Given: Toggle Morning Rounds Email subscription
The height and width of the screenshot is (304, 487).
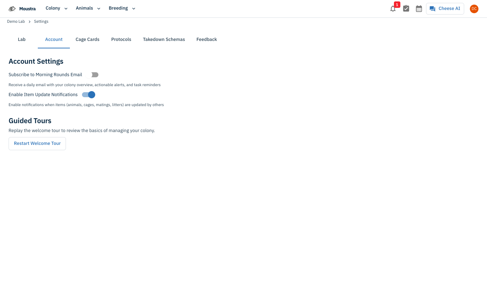Looking at the screenshot, I should [x=92, y=75].
